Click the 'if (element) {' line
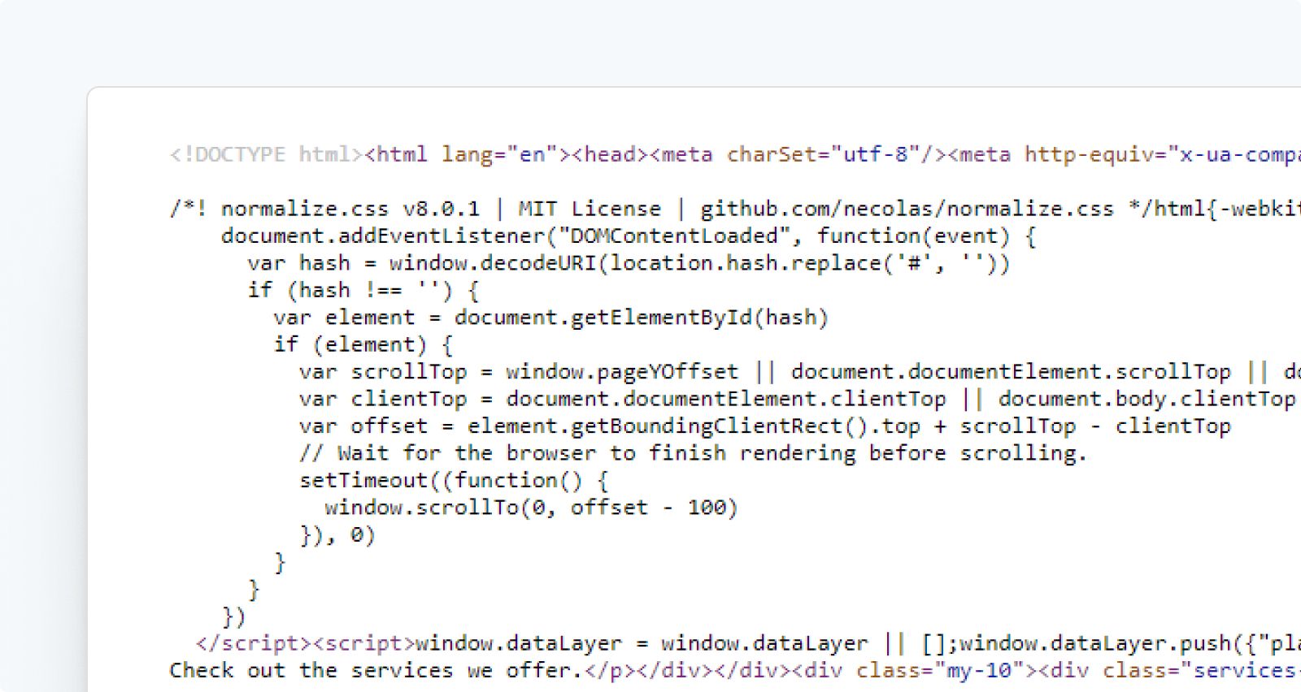This screenshot has width=1301, height=692. click(x=363, y=345)
